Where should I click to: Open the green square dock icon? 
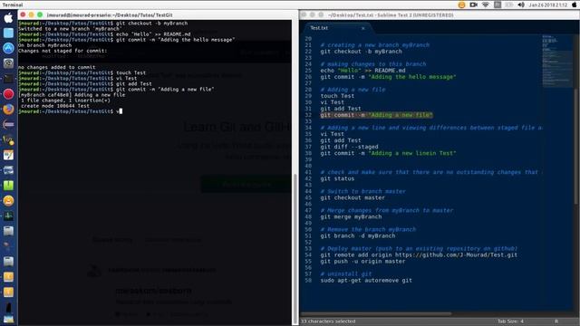point(8,185)
